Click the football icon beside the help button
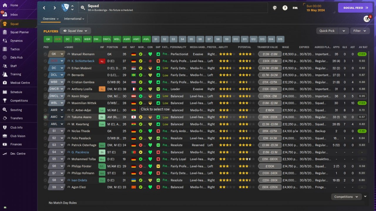 (275, 8)
